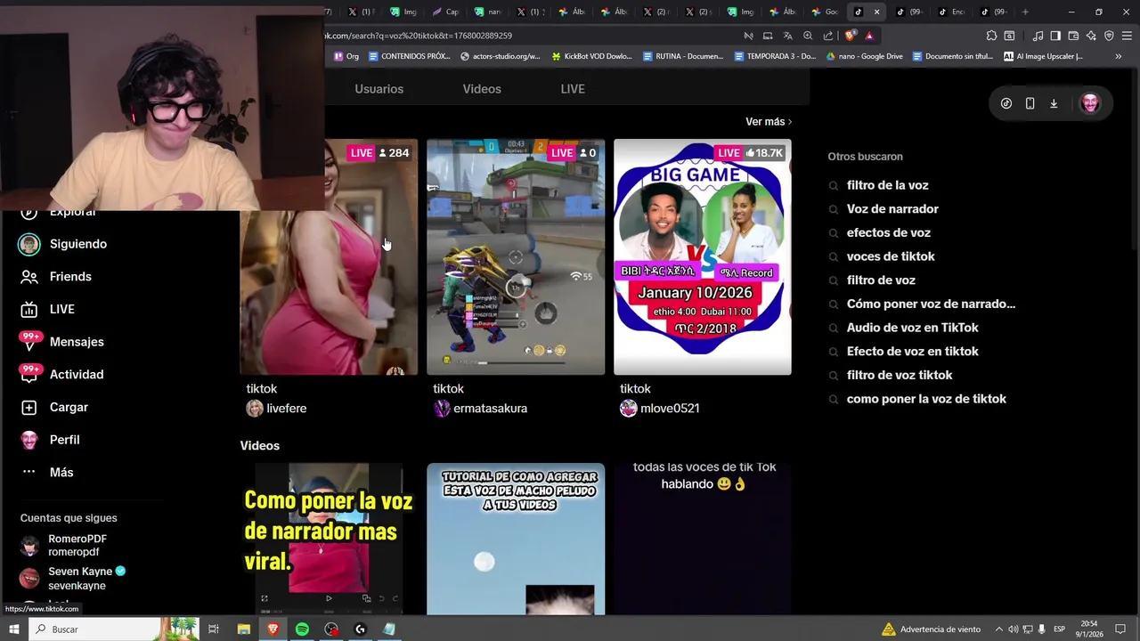Select suggestion 'Voz de narrador'
Screen dimensions: 1140x641
(892, 209)
